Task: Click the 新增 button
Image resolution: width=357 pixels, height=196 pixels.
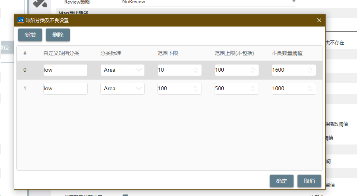Action: tap(30, 35)
